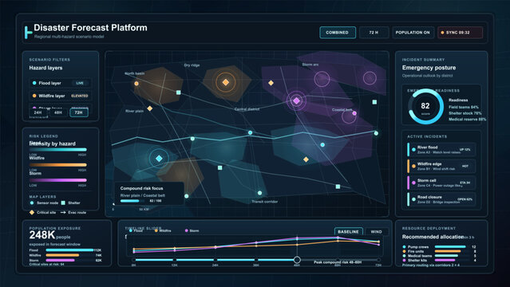Toggle the POPULATION ON switch

pyautogui.click(x=413, y=33)
